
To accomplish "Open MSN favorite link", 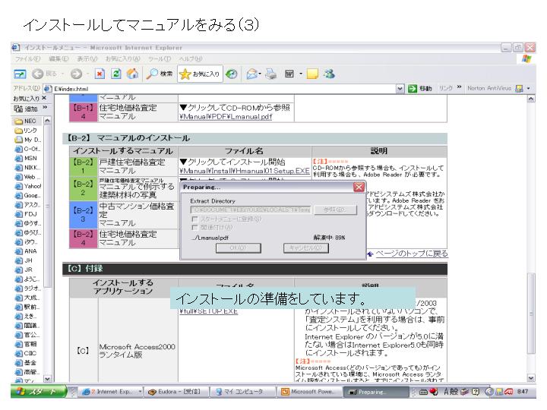I will (26, 158).
